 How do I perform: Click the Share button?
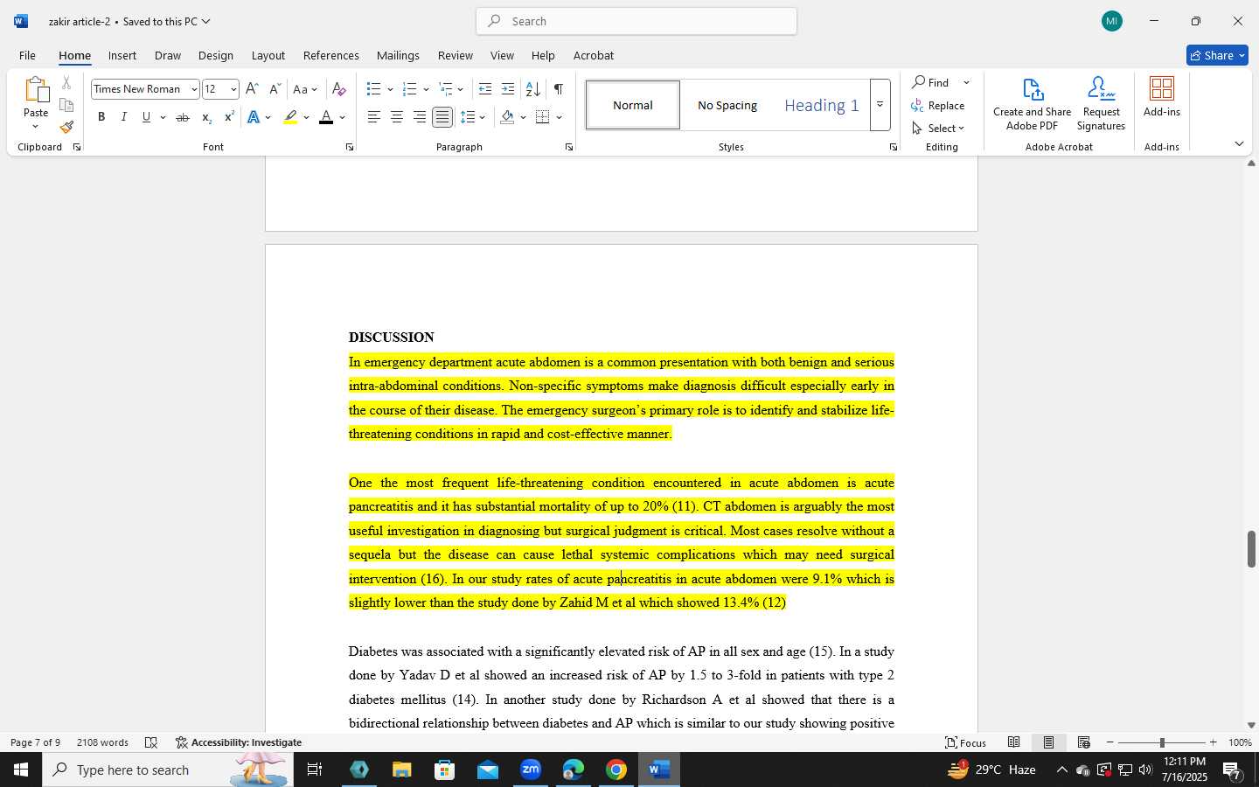pos(1217,55)
